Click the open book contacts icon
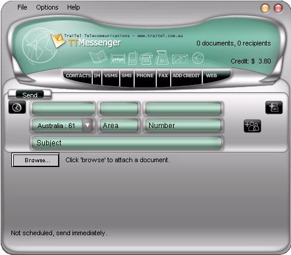Screen dimensions: 291x255 pyautogui.click(x=98, y=57)
